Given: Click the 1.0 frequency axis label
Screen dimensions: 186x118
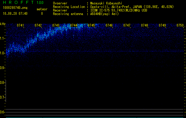Looking at the screenshot, I should tap(3, 53).
